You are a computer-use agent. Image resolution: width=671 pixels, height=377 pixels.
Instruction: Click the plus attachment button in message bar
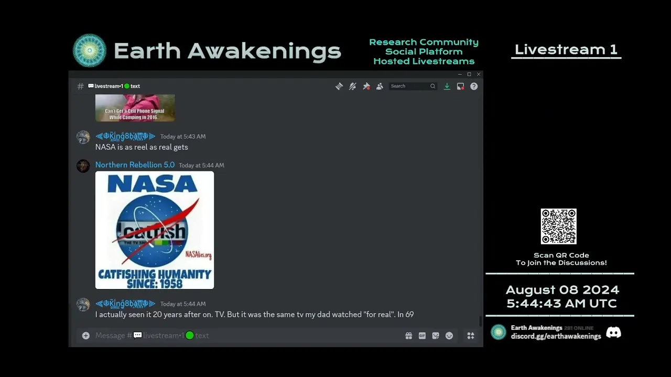(85, 336)
